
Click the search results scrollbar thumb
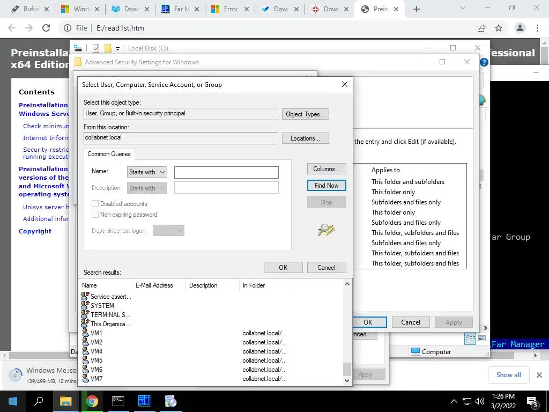[347, 369]
